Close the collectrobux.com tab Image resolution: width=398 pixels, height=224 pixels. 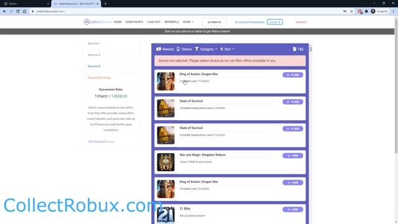click(98, 4)
